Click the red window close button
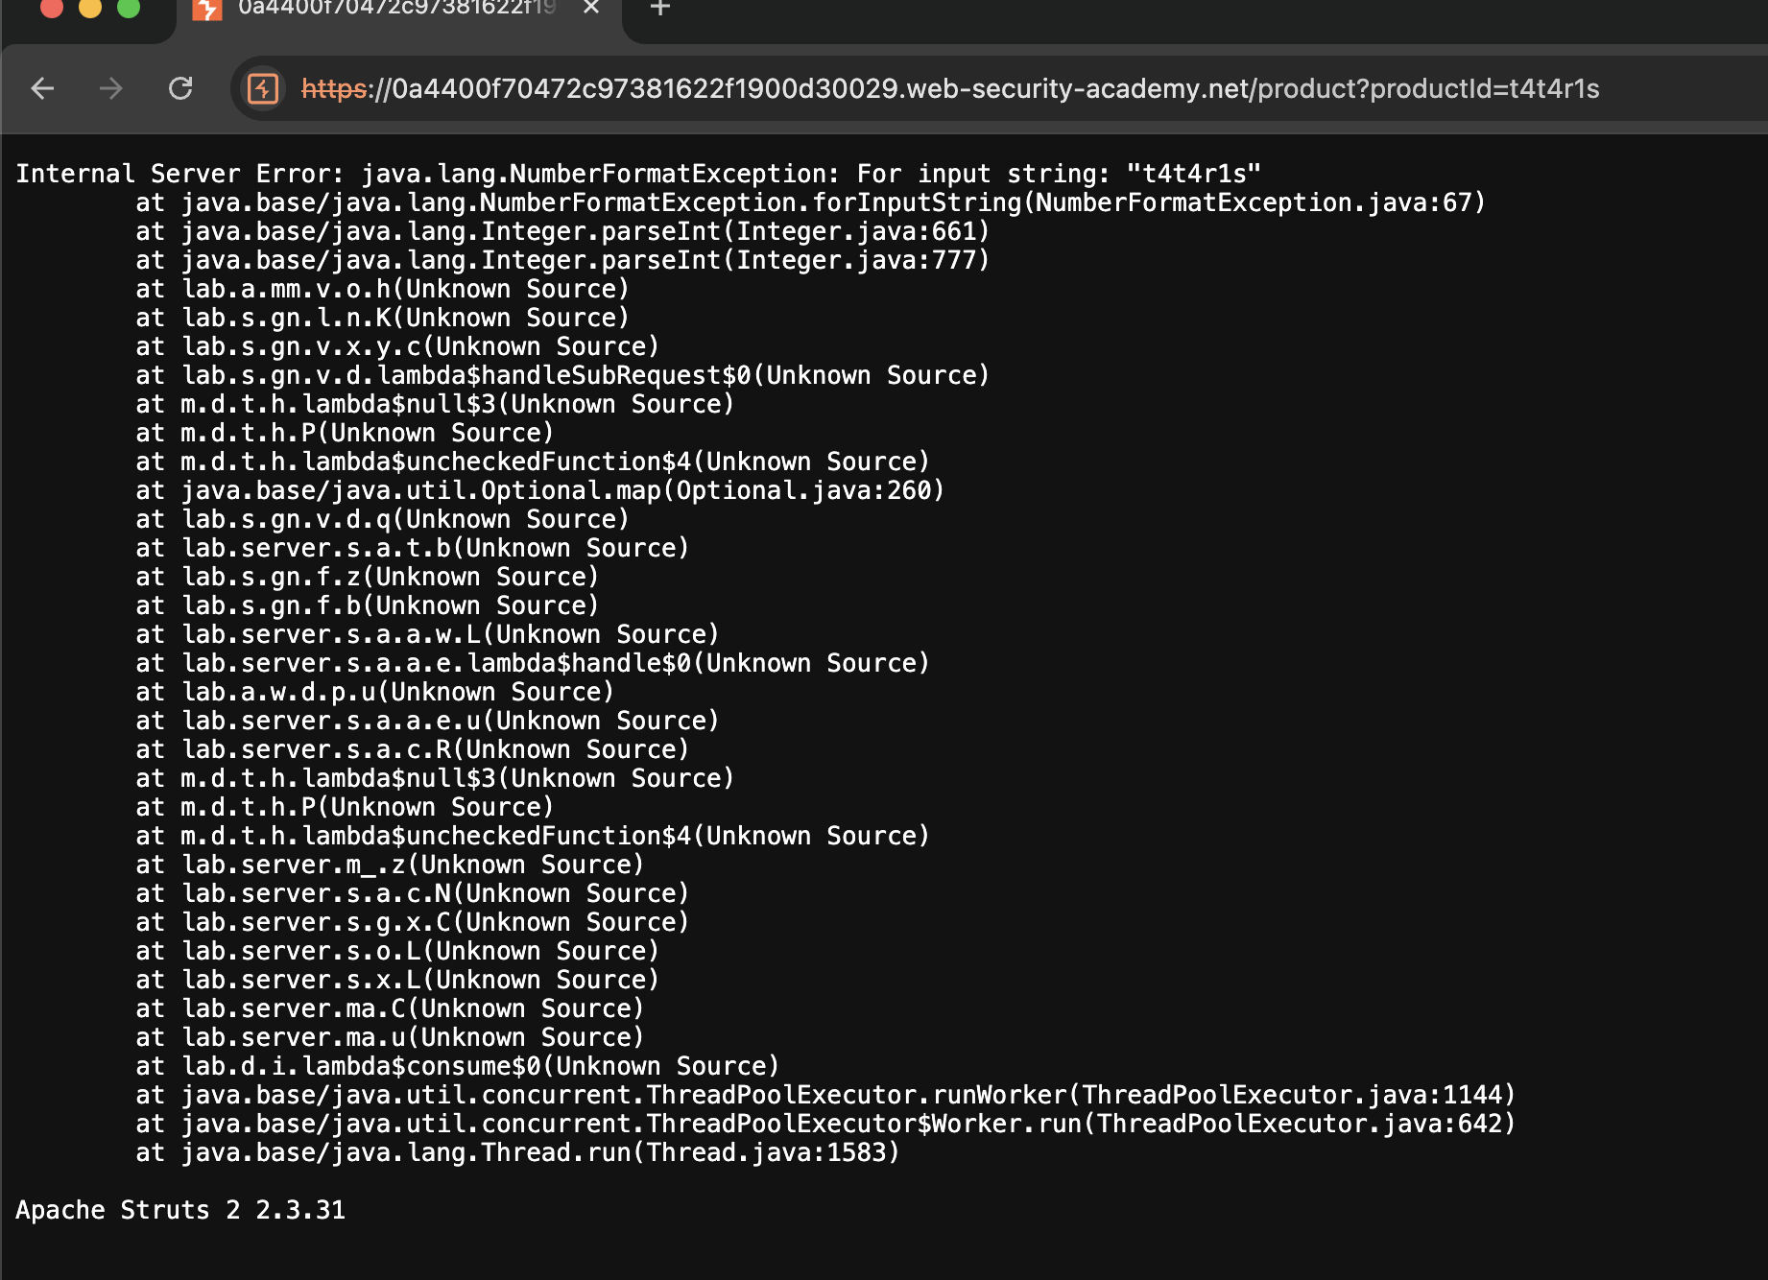The image size is (1768, 1280). 51,8
